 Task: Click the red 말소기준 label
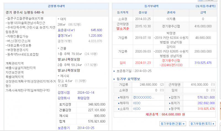coord(123,28)
